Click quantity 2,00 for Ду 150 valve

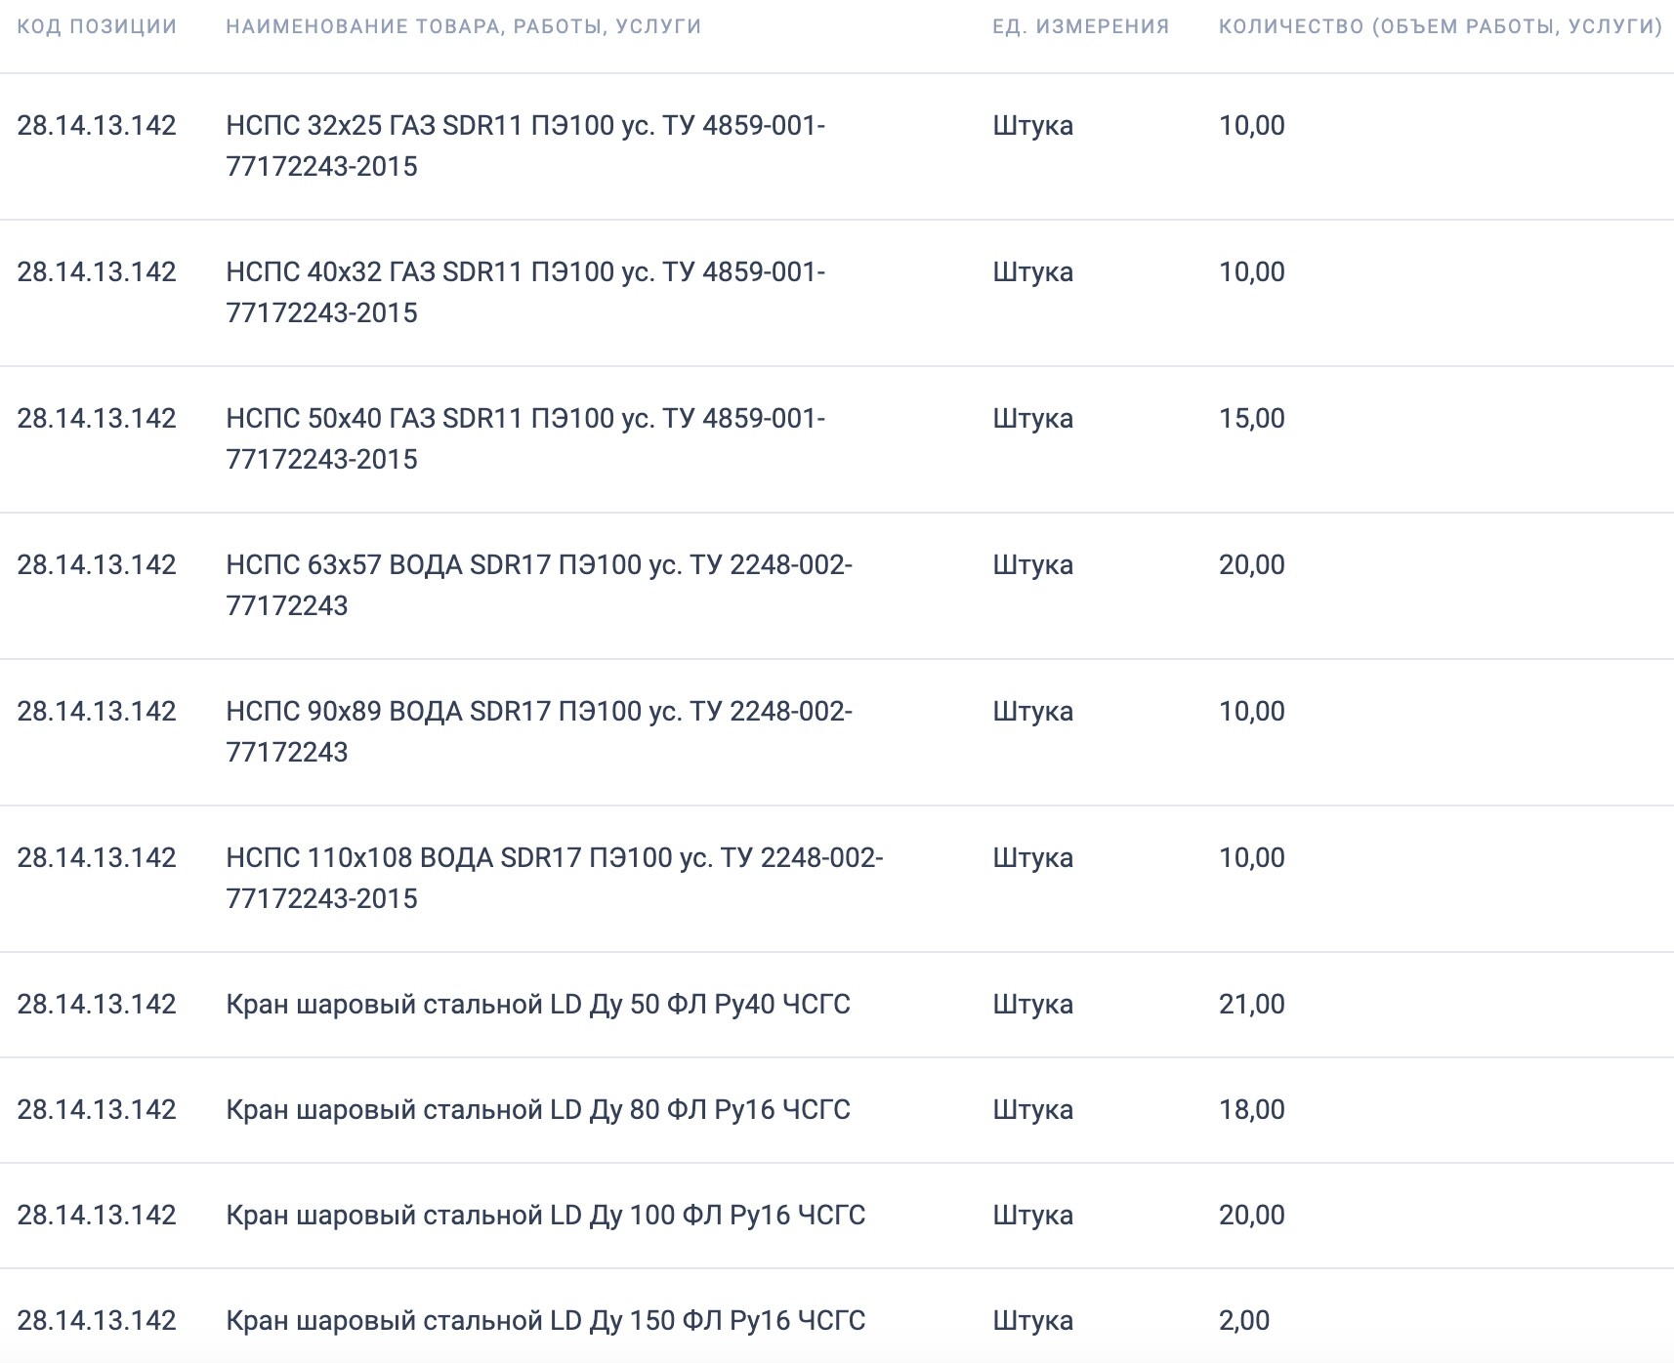(x=1244, y=1321)
